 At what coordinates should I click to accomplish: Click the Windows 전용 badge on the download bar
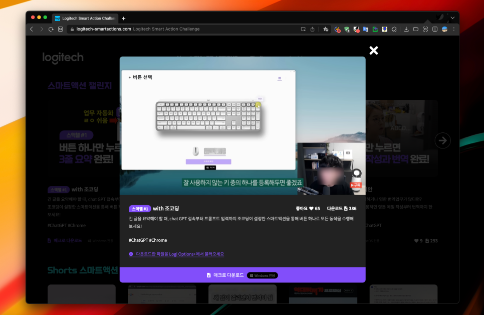tap(263, 275)
